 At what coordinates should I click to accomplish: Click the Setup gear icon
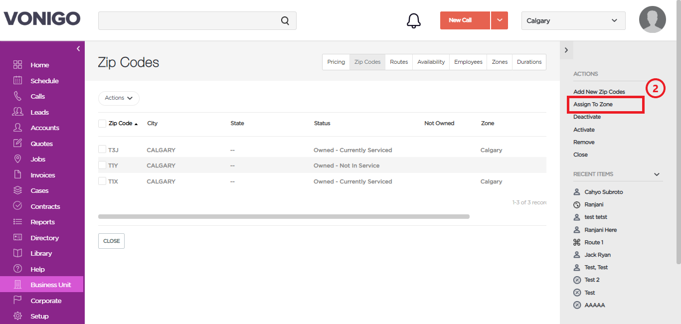[17, 316]
